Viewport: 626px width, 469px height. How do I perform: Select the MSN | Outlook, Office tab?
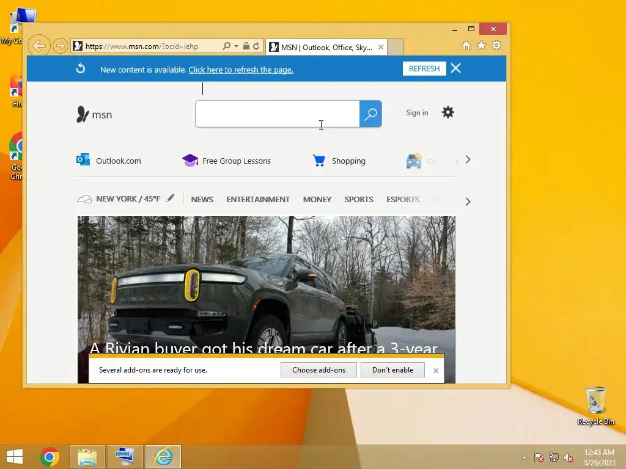[x=326, y=48]
